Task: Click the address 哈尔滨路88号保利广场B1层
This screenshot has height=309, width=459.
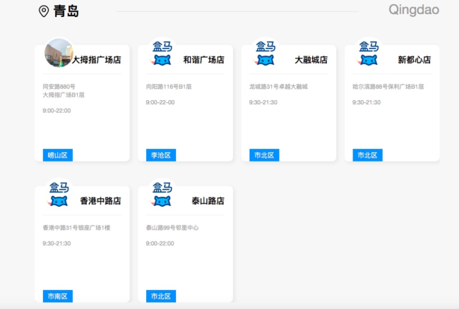Action: pos(388,87)
